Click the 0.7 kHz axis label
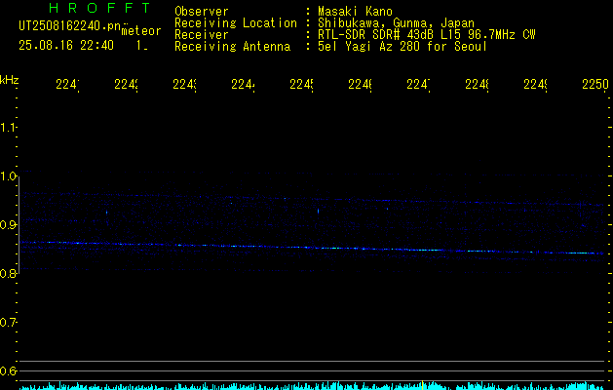613x390 pixels. click(8, 323)
